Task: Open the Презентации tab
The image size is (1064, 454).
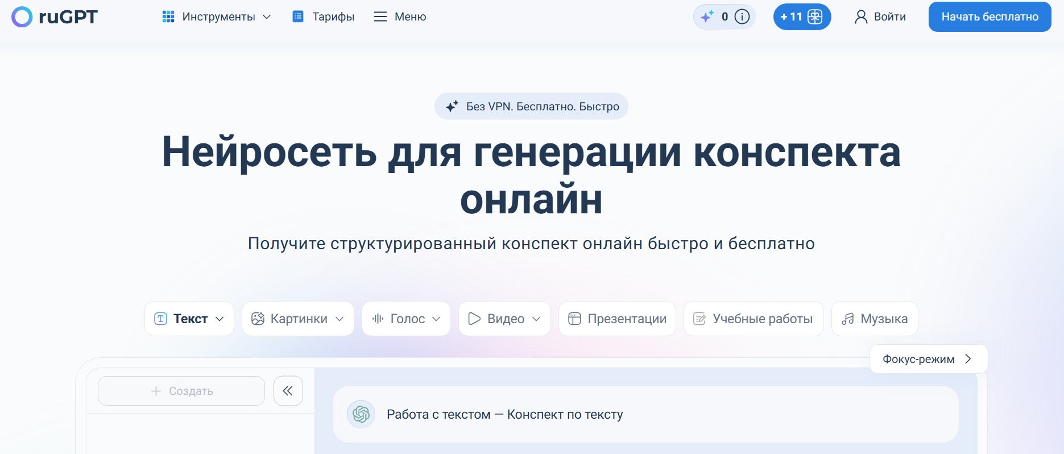Action: tap(617, 319)
